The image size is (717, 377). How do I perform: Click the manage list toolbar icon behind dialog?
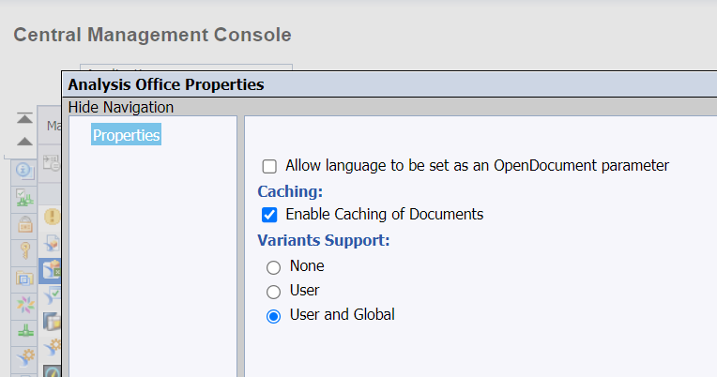click(x=52, y=163)
